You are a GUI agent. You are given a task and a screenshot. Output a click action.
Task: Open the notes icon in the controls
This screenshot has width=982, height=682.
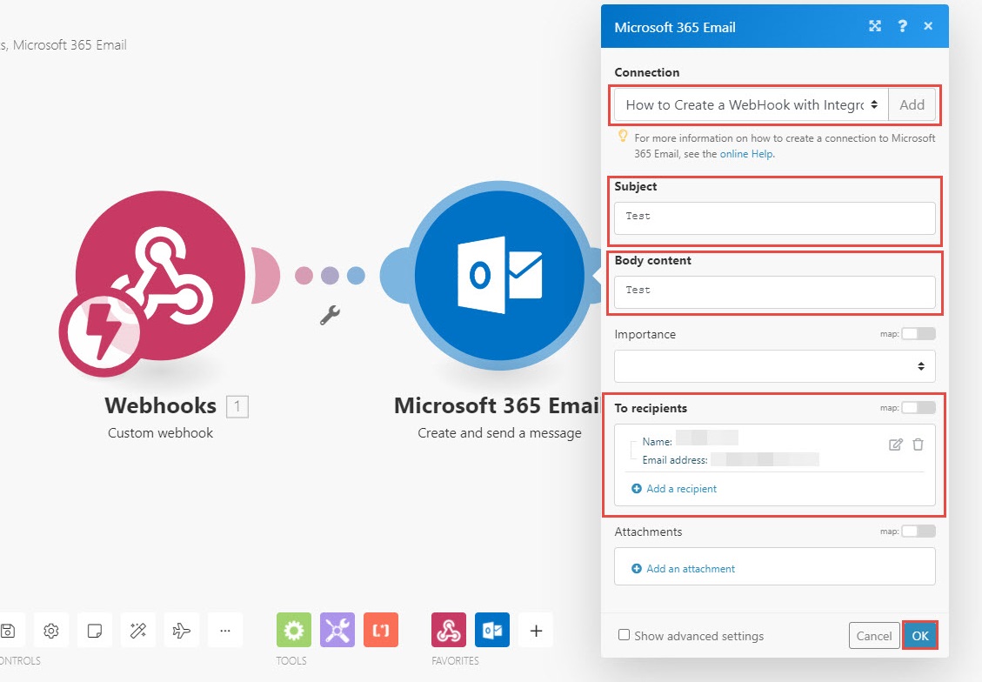[95, 631]
